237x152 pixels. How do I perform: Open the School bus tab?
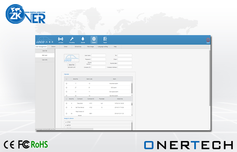coord(78,47)
